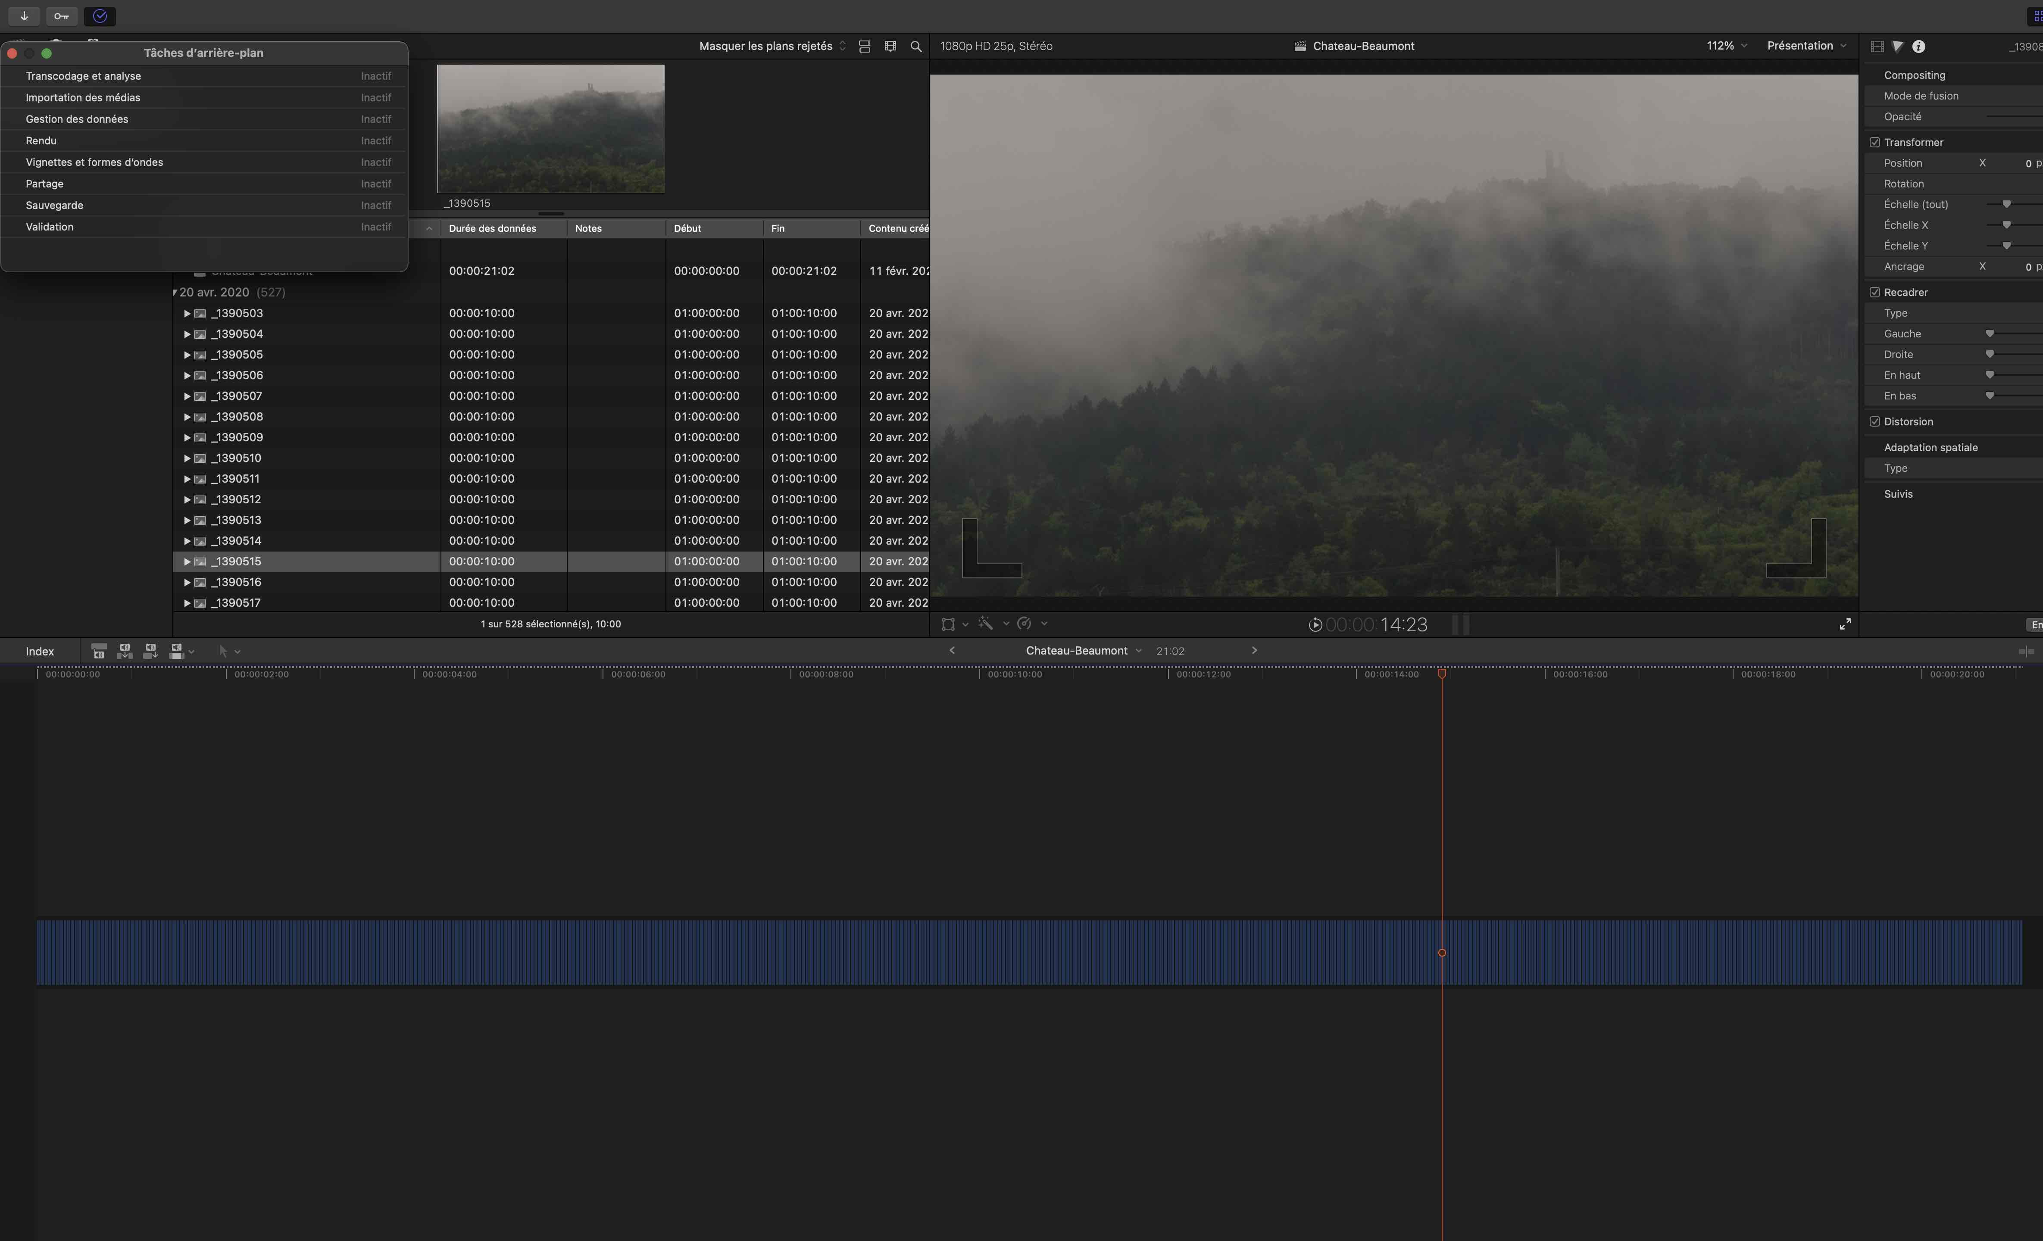Sort by Notes column header
The height and width of the screenshot is (1241, 2043).
click(x=616, y=229)
